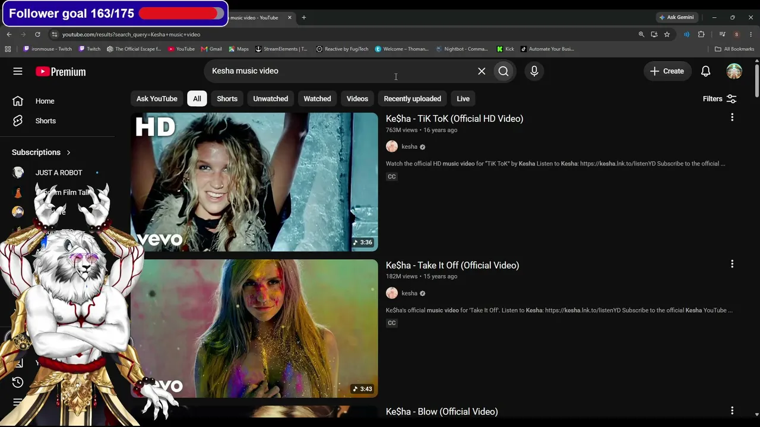760x427 pixels.
Task: Open The Official Escape bookmark
Action: 134,49
